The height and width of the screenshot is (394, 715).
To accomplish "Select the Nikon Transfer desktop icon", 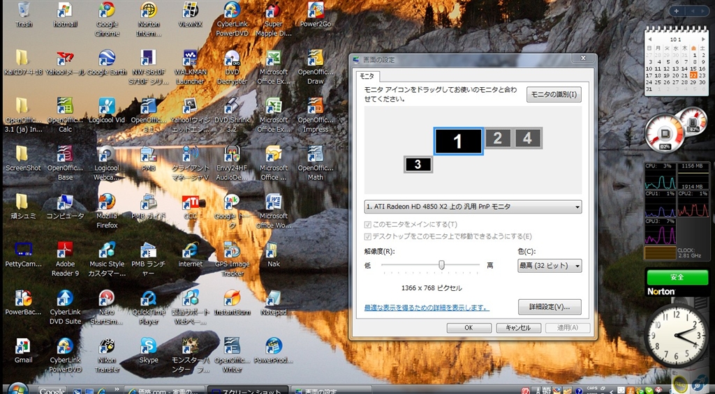I will tap(107, 355).
